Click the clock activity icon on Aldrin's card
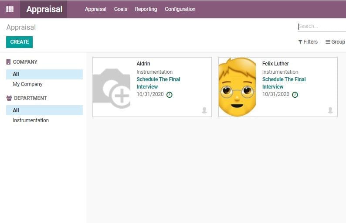Screen dimensions: 346x223 [170, 95]
